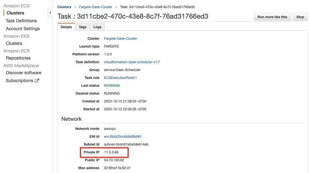Open ENI eni-0b92f3cc6d9df8d90 link

pyautogui.click(x=122, y=137)
